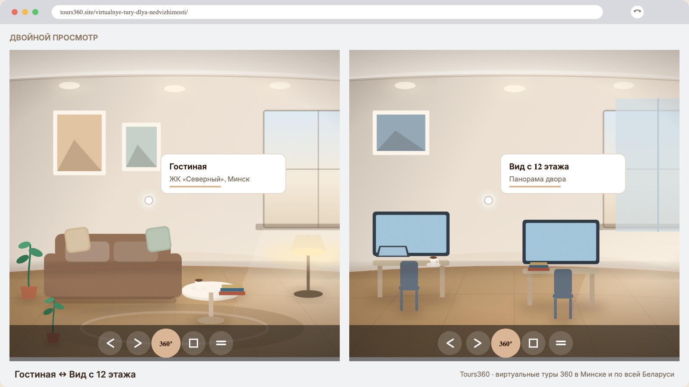Open fullscreen square icon in Гостиная viewer
Image resolution: width=689 pixels, height=387 pixels.
point(193,343)
